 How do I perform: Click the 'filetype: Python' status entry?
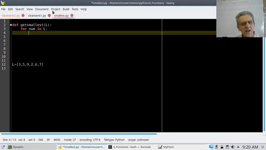coord(114,140)
